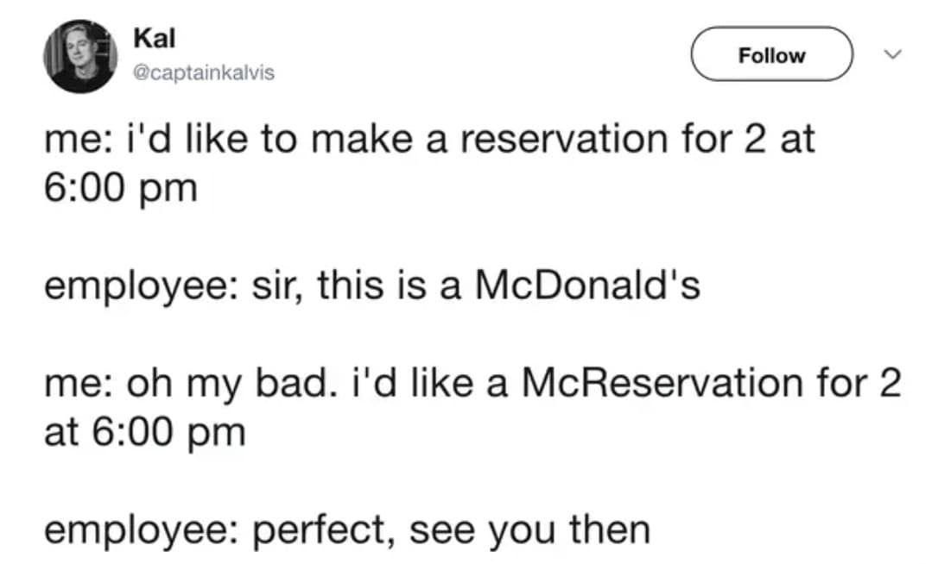Expand the tweet options chevron
938x564 pixels.
pos(894,54)
